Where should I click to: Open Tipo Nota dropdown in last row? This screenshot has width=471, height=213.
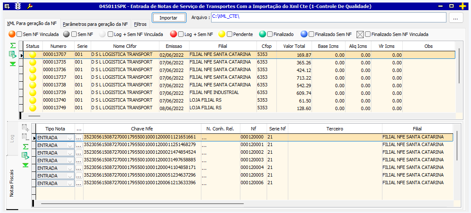pos(70,183)
